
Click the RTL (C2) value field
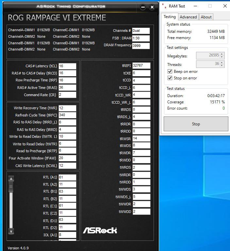coord(67,213)
